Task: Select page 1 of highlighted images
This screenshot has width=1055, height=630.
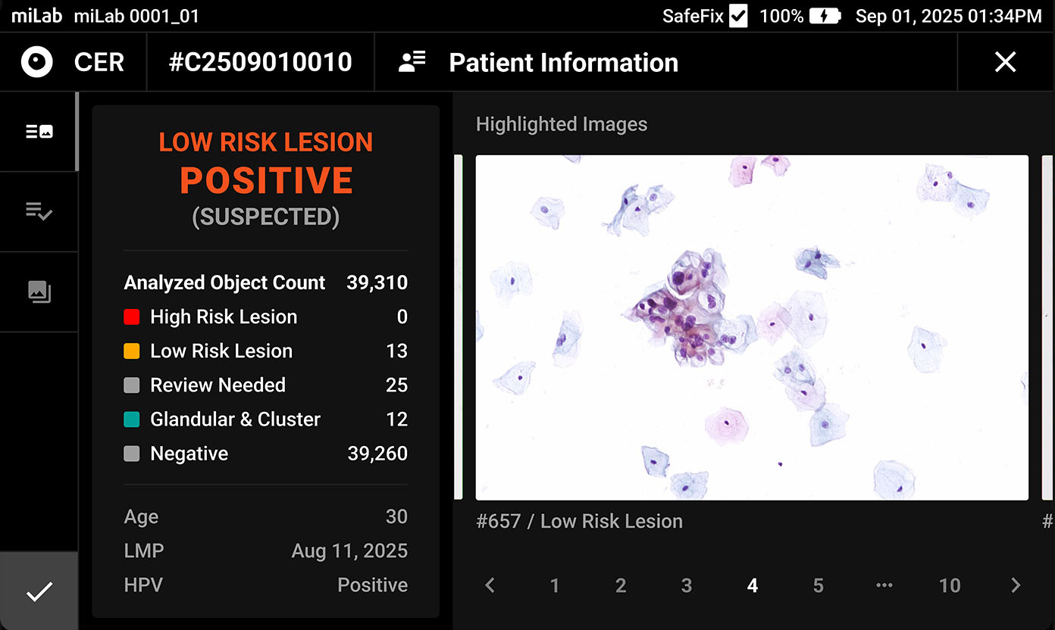Action: pyautogui.click(x=555, y=585)
